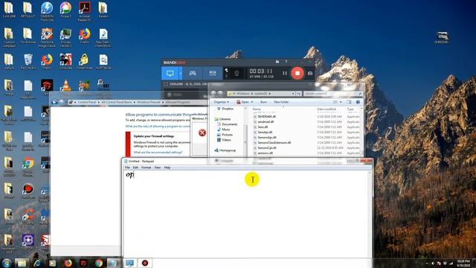Select Music library in Explorer
The image size is (476, 268).
(x=223, y=130)
